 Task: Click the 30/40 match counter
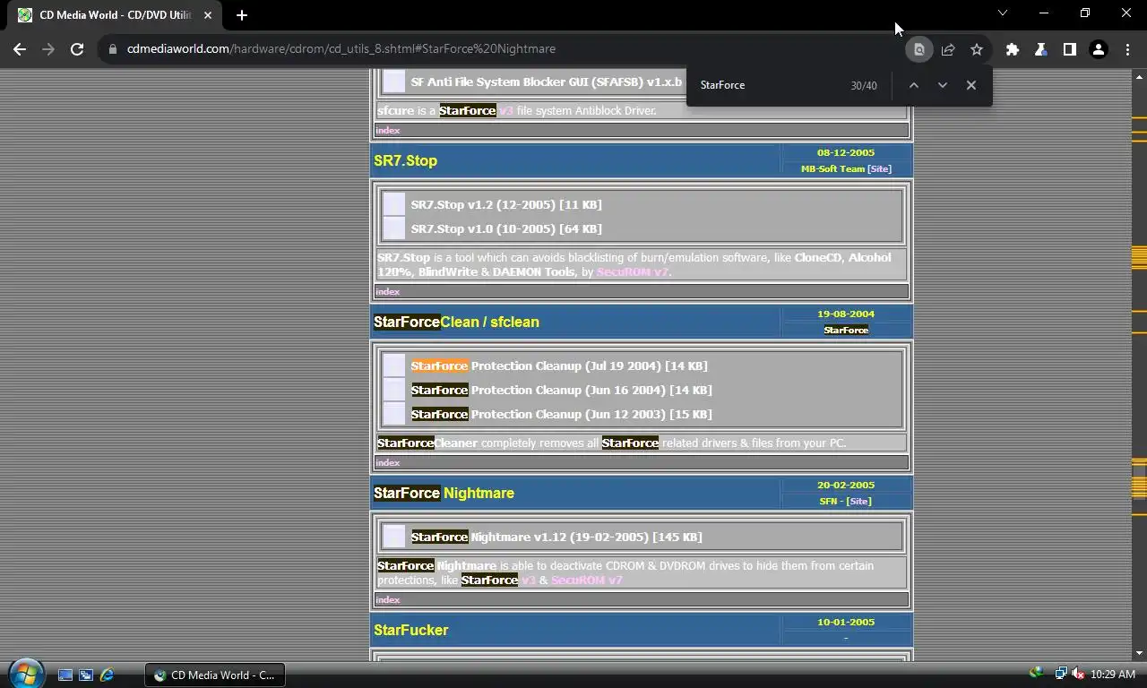[864, 85]
